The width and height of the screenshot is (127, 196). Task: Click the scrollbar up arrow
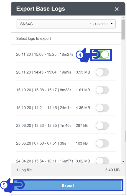(123, 18)
